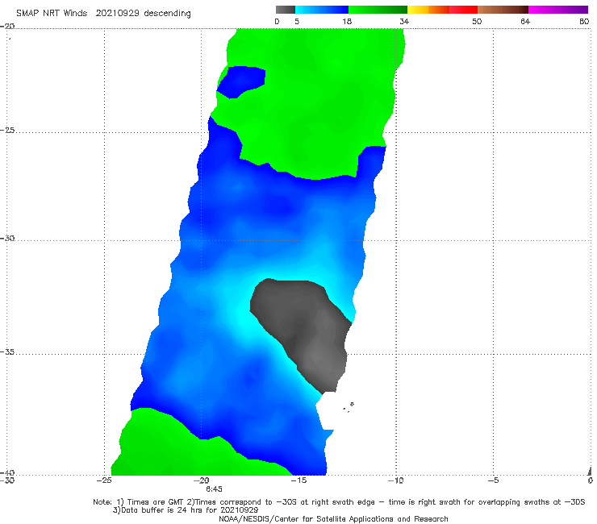Select the blue 5-18 color bar segment
The width and height of the screenshot is (597, 524).
(x=322, y=10)
